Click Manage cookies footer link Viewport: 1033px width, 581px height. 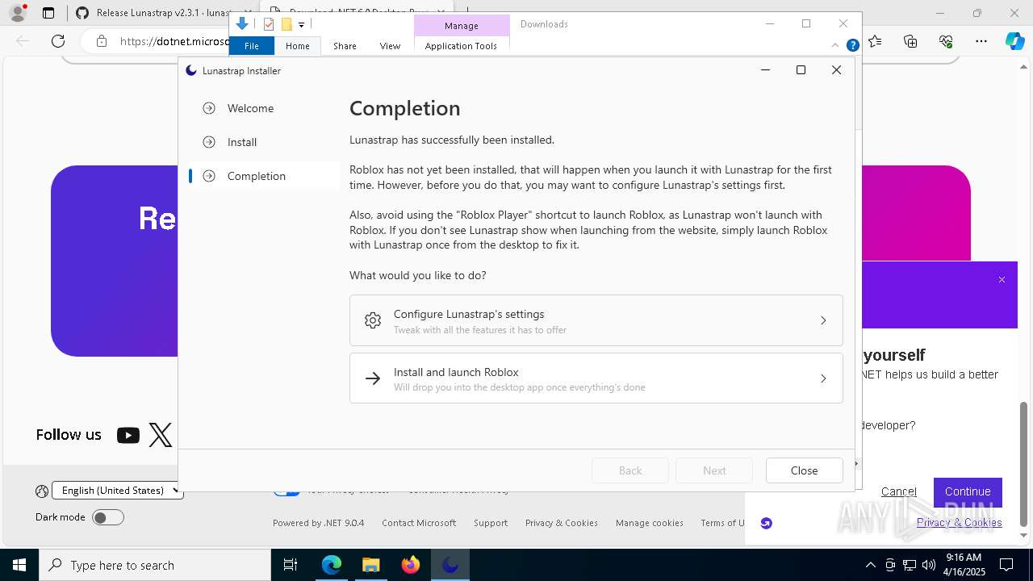tap(650, 523)
